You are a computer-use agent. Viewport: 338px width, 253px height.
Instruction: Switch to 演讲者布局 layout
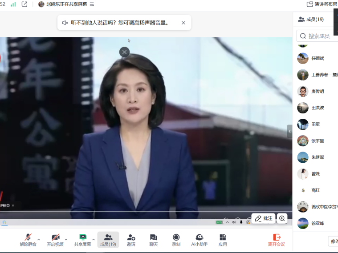pyautogui.click(x=322, y=4)
